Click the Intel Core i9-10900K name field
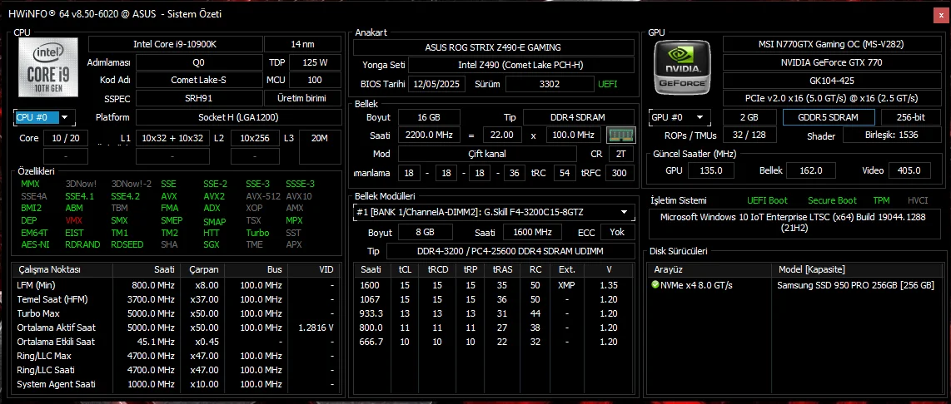 click(176, 44)
